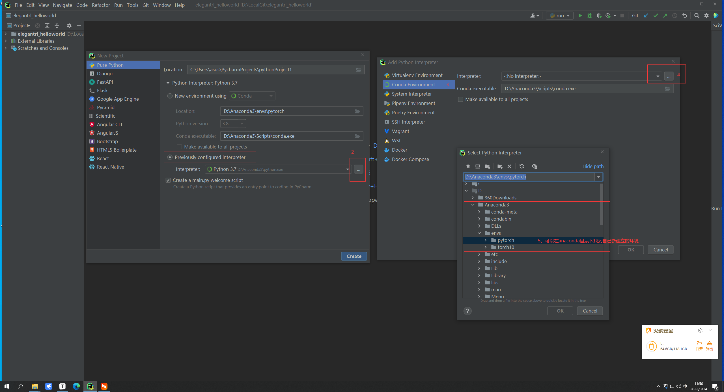Start debugging with the green bug icon
The image size is (724, 392).
pos(589,16)
